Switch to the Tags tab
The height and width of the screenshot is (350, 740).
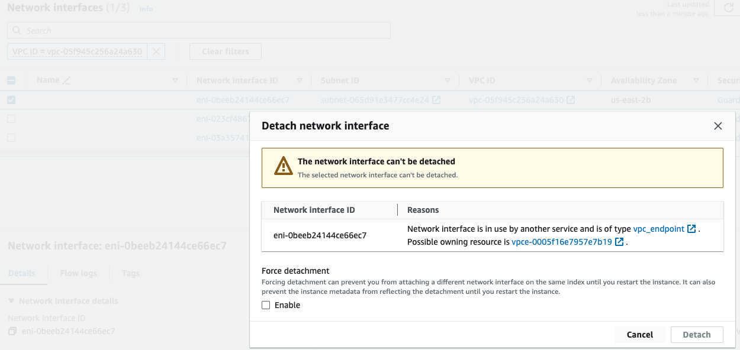tap(130, 273)
